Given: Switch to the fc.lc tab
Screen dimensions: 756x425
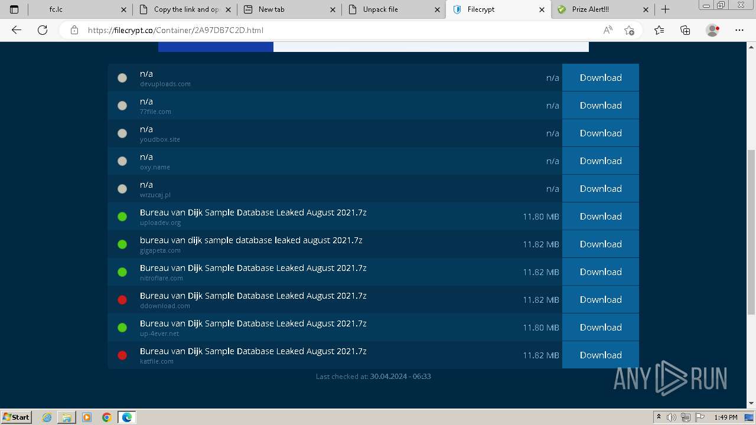Looking at the screenshot, I should [x=79, y=9].
